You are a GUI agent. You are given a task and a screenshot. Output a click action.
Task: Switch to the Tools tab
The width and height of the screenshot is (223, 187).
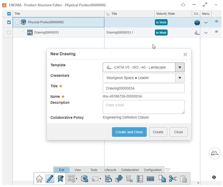coord(94,170)
